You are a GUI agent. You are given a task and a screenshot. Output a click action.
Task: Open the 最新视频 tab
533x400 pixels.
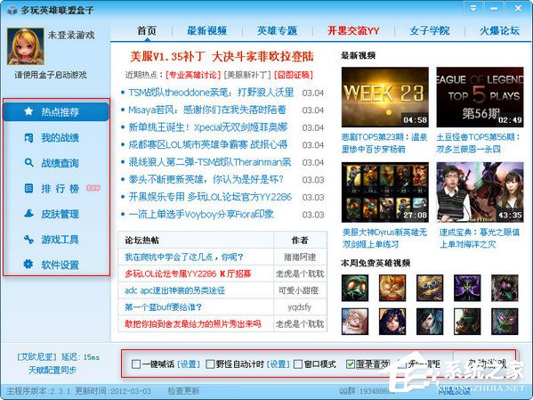pyautogui.click(x=206, y=30)
